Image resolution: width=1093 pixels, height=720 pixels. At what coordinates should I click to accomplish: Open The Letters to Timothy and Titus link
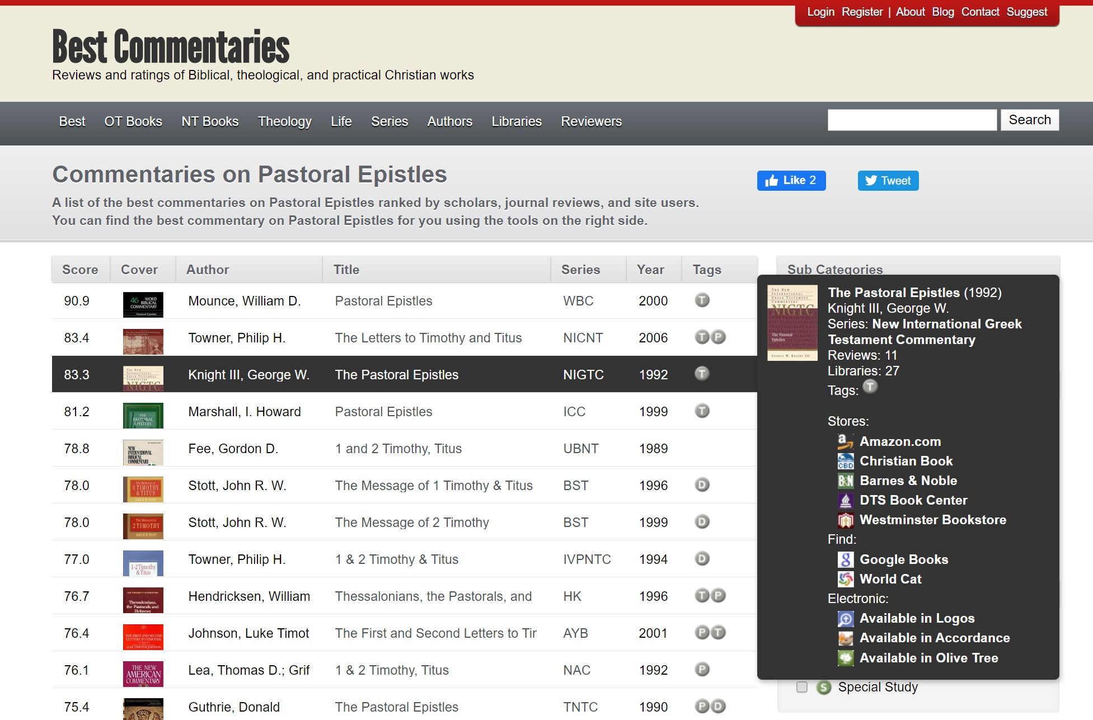coord(428,338)
